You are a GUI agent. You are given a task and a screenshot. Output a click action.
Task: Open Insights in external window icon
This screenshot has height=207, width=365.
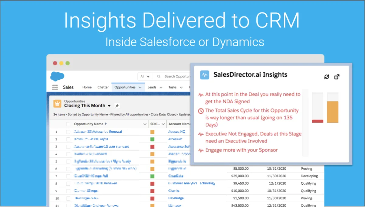(337, 77)
